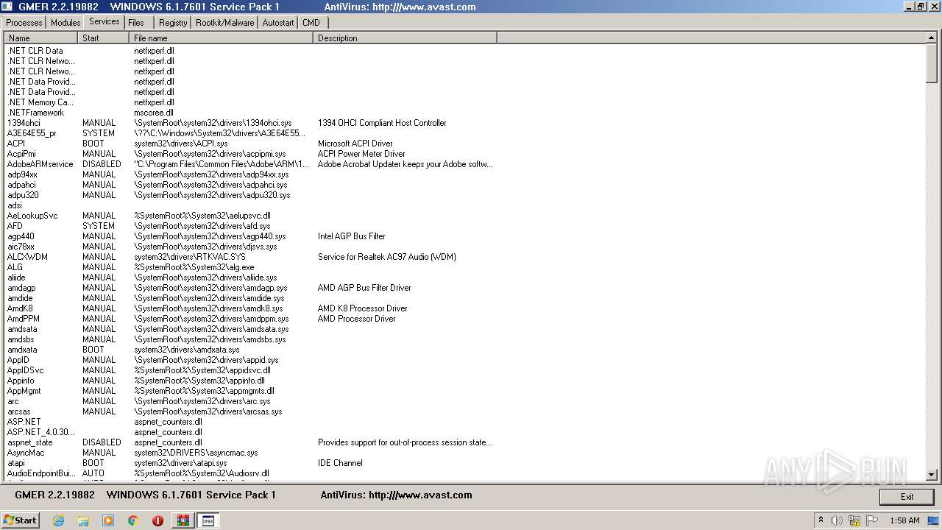
Task: Select the AmdK8 service row
Action: pos(250,308)
